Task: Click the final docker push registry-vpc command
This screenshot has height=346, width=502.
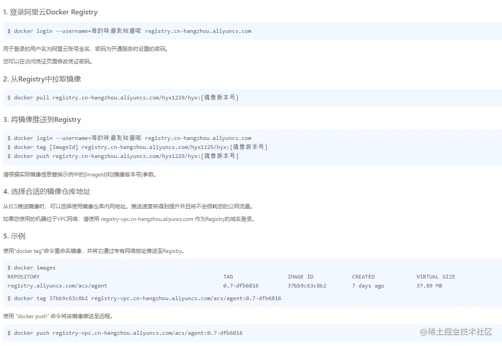Action: [x=125, y=333]
